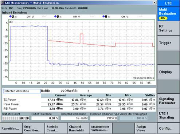Click the Out of Tolerance 0.00 % field
This screenshot has height=134, width=180.
45,118
